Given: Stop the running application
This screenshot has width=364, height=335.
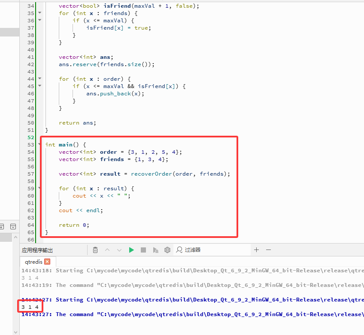Looking at the screenshot, I should pos(143,250).
